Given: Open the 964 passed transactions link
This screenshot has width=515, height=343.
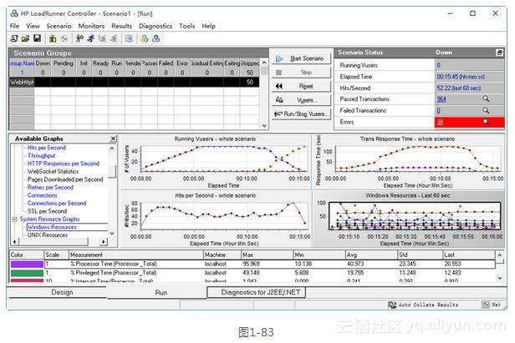Looking at the screenshot, I should [441, 99].
